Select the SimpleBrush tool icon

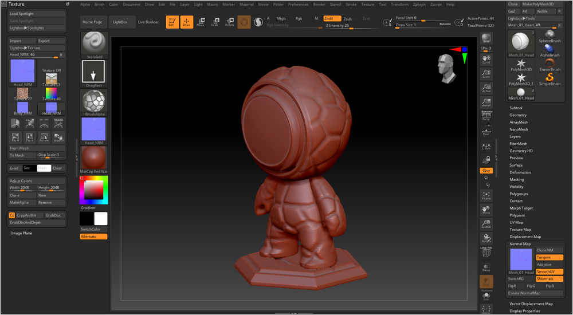[550, 77]
